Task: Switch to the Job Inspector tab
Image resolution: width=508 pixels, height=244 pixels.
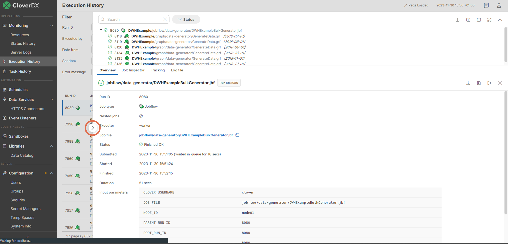Action: 133,70
